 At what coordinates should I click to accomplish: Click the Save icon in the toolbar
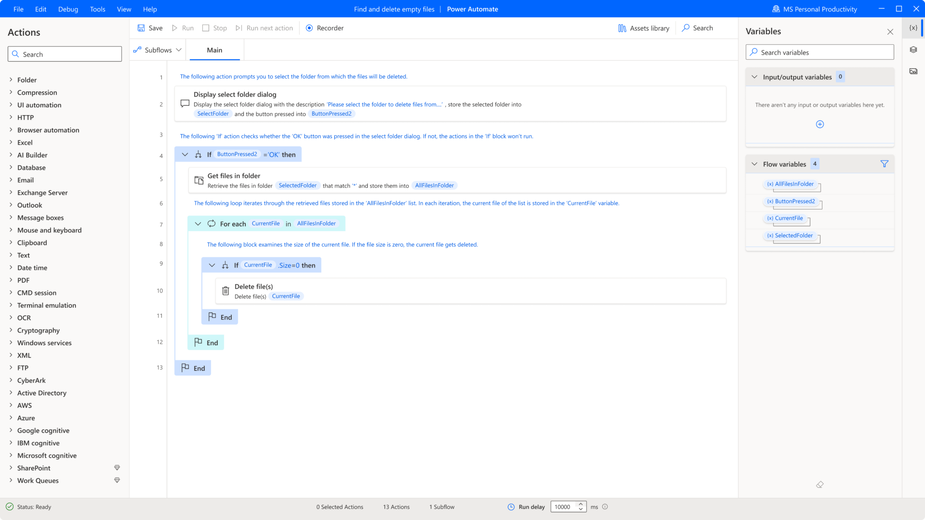(x=141, y=28)
